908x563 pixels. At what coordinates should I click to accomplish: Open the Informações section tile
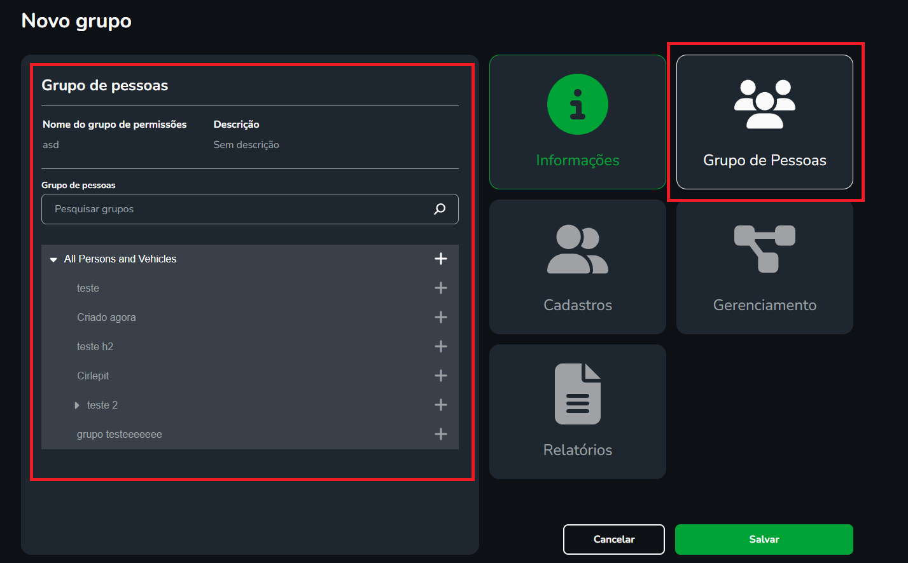pos(577,122)
